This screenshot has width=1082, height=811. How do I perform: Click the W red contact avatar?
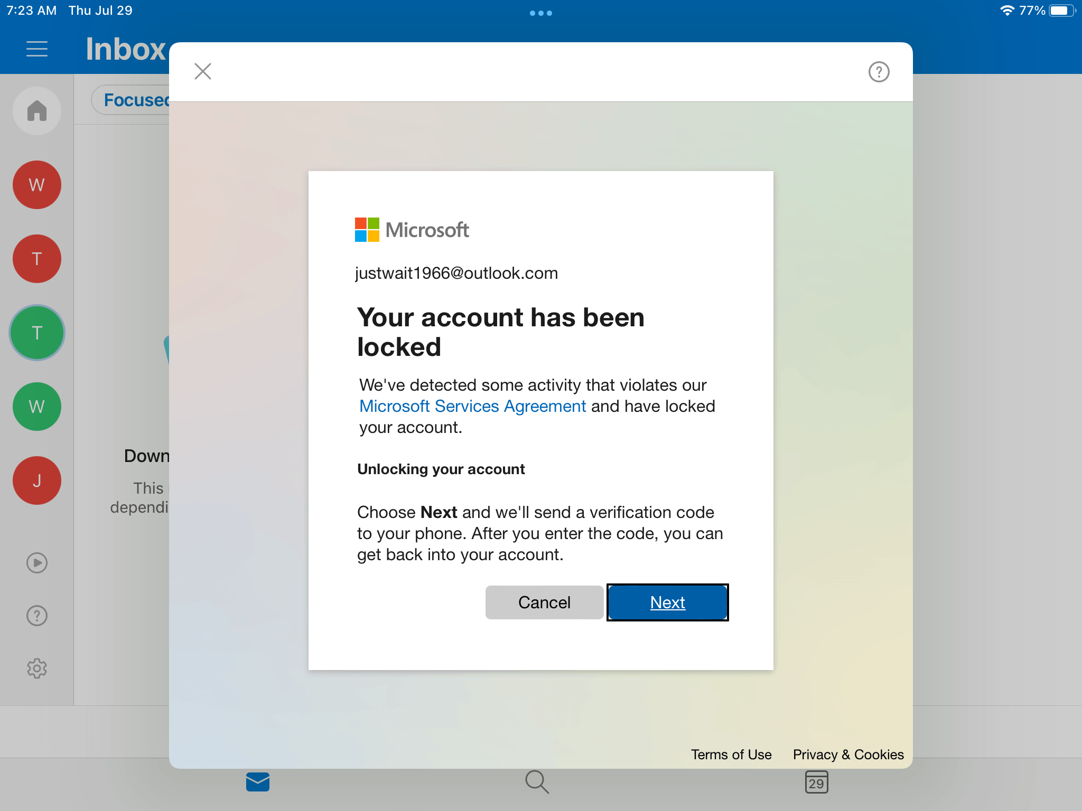[x=38, y=184]
